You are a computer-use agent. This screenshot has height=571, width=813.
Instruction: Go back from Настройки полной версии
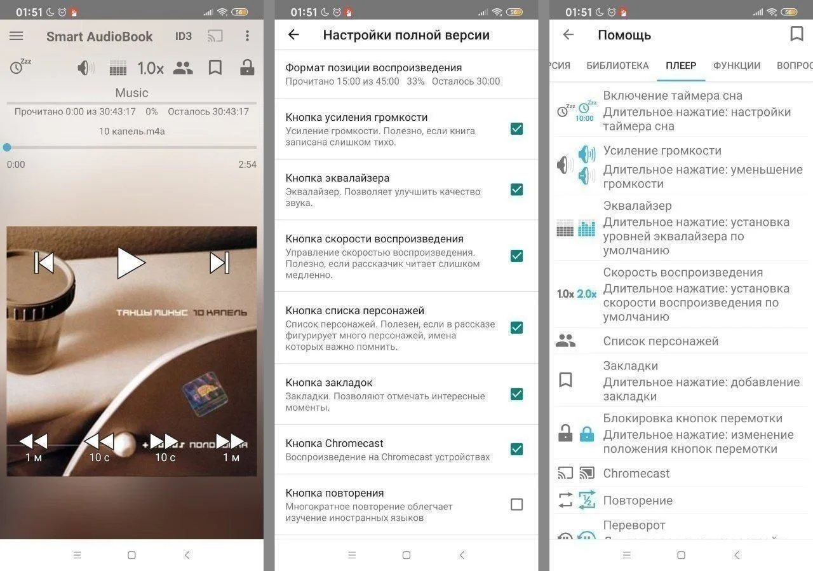tap(293, 35)
